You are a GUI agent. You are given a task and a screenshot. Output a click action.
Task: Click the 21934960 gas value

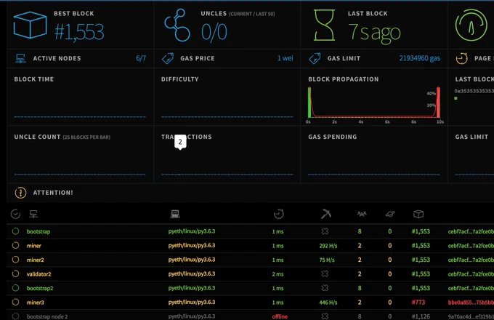click(x=420, y=58)
